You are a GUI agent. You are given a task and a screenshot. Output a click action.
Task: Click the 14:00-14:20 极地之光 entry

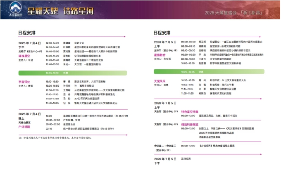tap(65, 43)
